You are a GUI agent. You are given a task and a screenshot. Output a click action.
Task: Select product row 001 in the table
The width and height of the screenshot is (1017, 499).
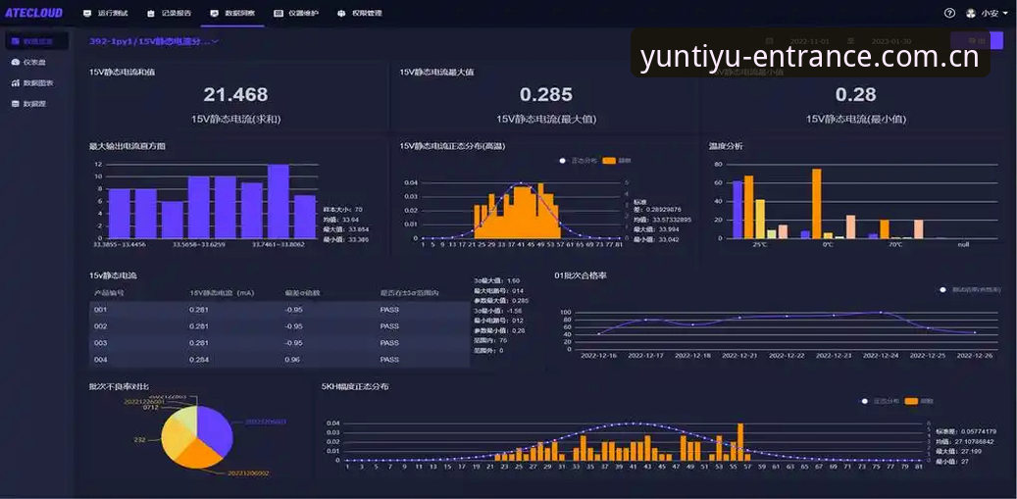coord(279,310)
